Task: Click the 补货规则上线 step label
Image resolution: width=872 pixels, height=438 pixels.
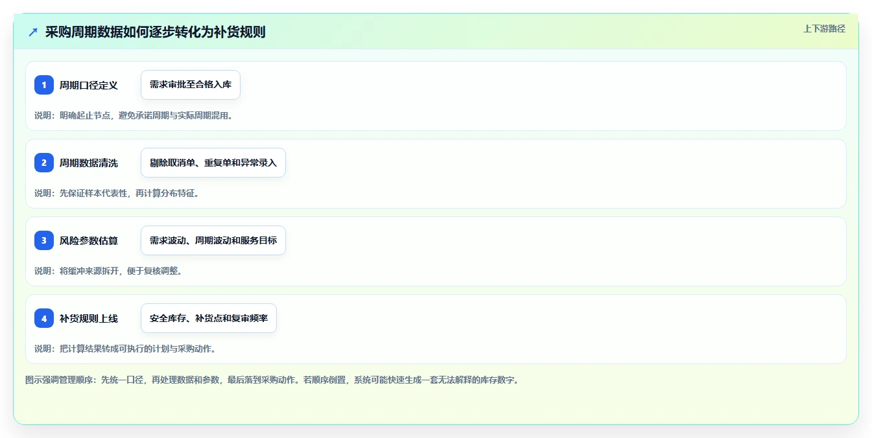Action: click(89, 318)
